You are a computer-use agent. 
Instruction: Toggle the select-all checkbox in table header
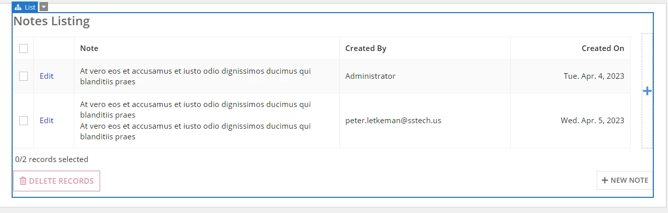[23, 48]
